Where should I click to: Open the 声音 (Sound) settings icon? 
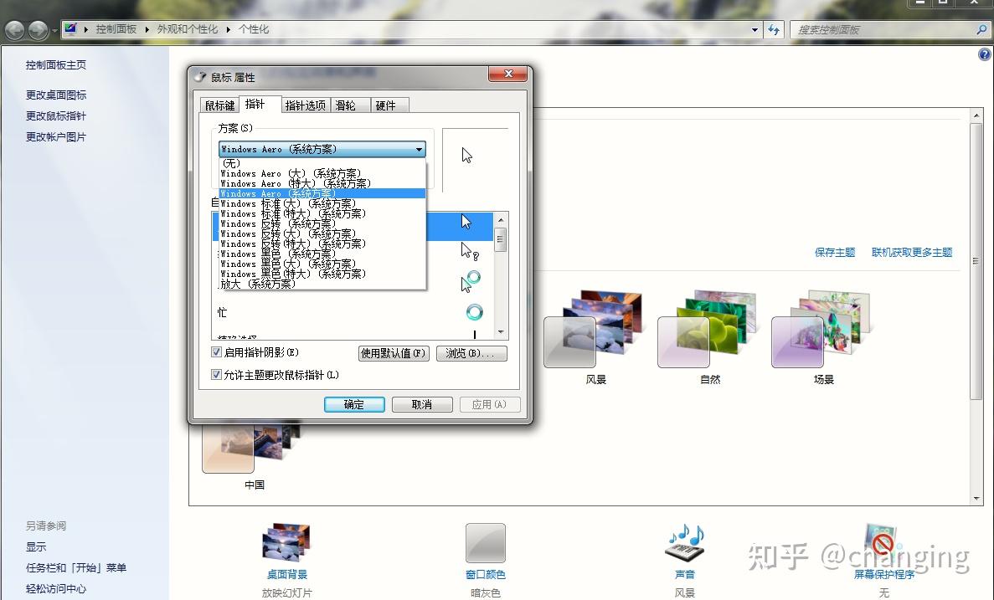[684, 543]
